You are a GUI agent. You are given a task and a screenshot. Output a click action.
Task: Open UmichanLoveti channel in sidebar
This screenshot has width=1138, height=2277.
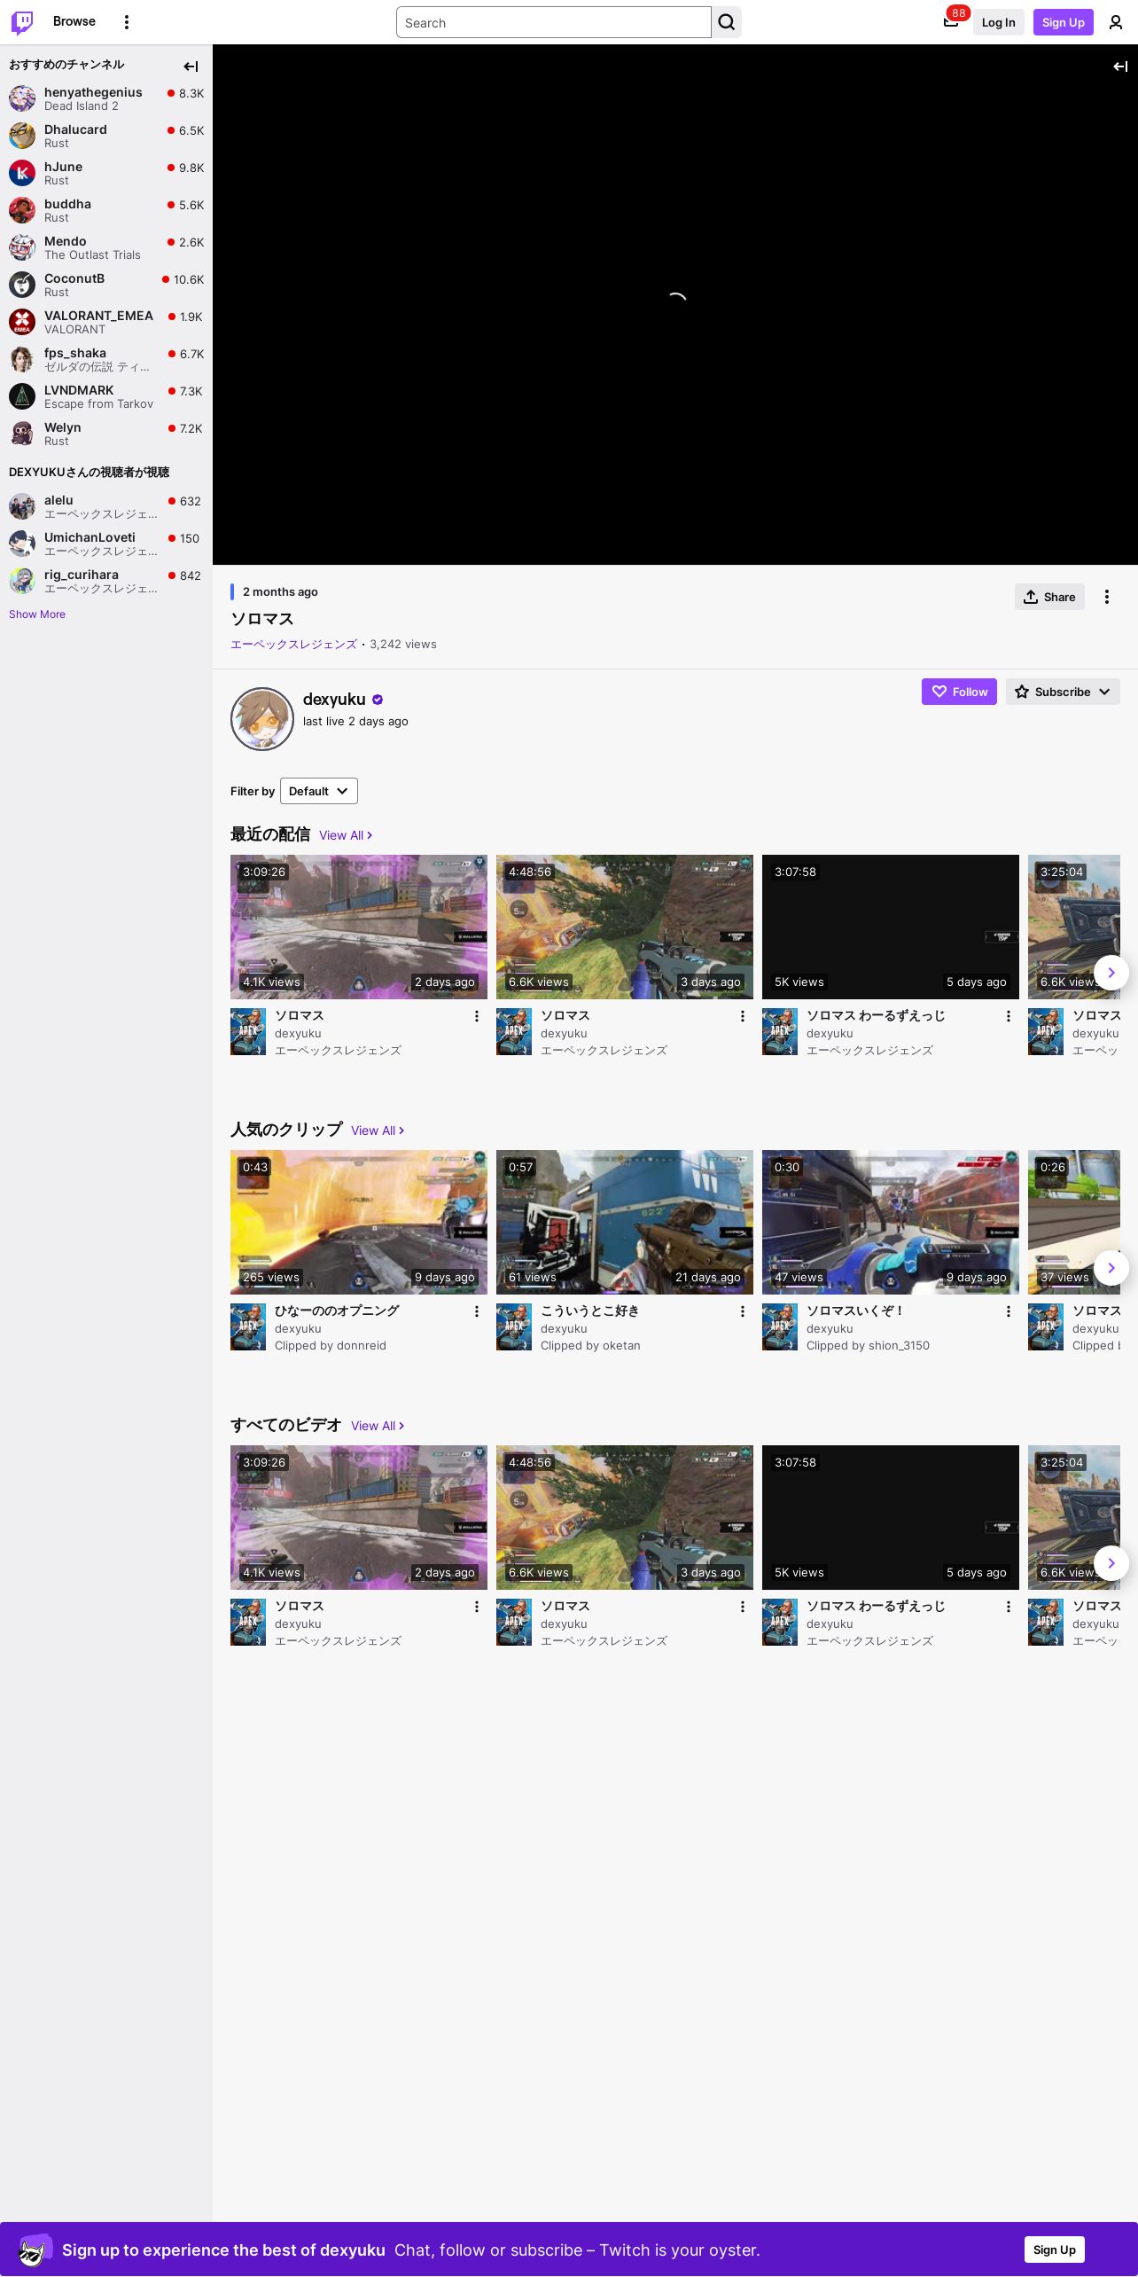[x=106, y=544]
